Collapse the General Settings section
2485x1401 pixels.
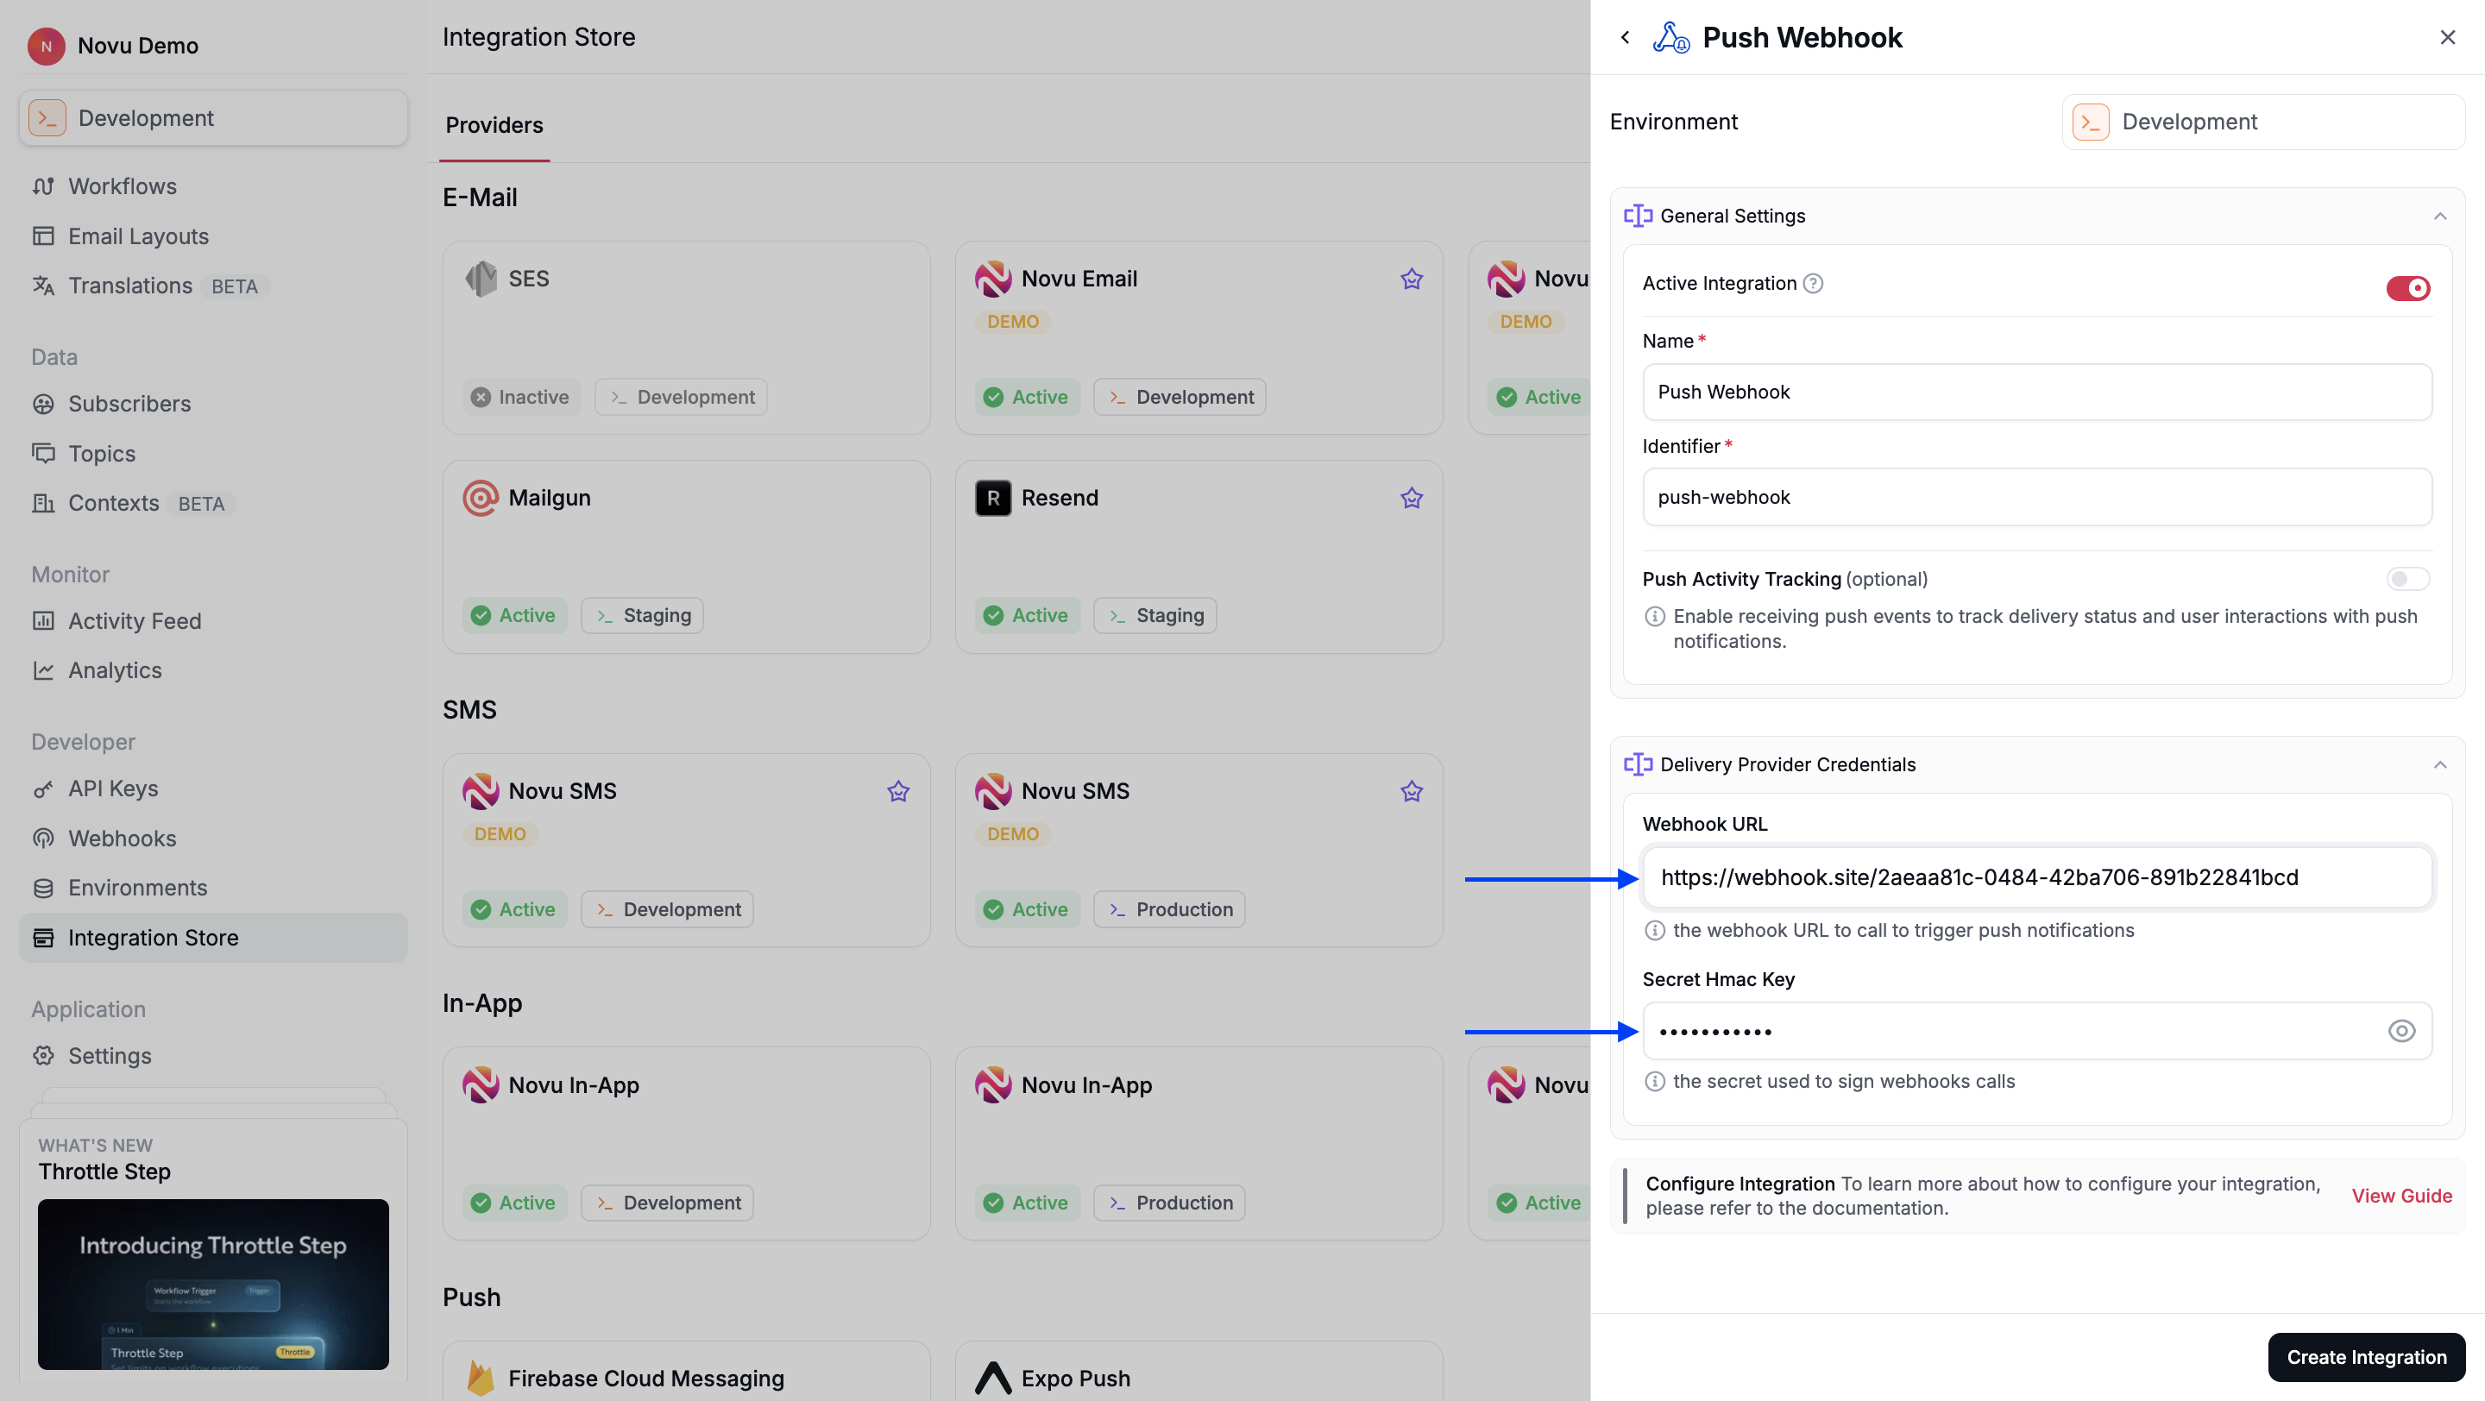pos(2441,215)
